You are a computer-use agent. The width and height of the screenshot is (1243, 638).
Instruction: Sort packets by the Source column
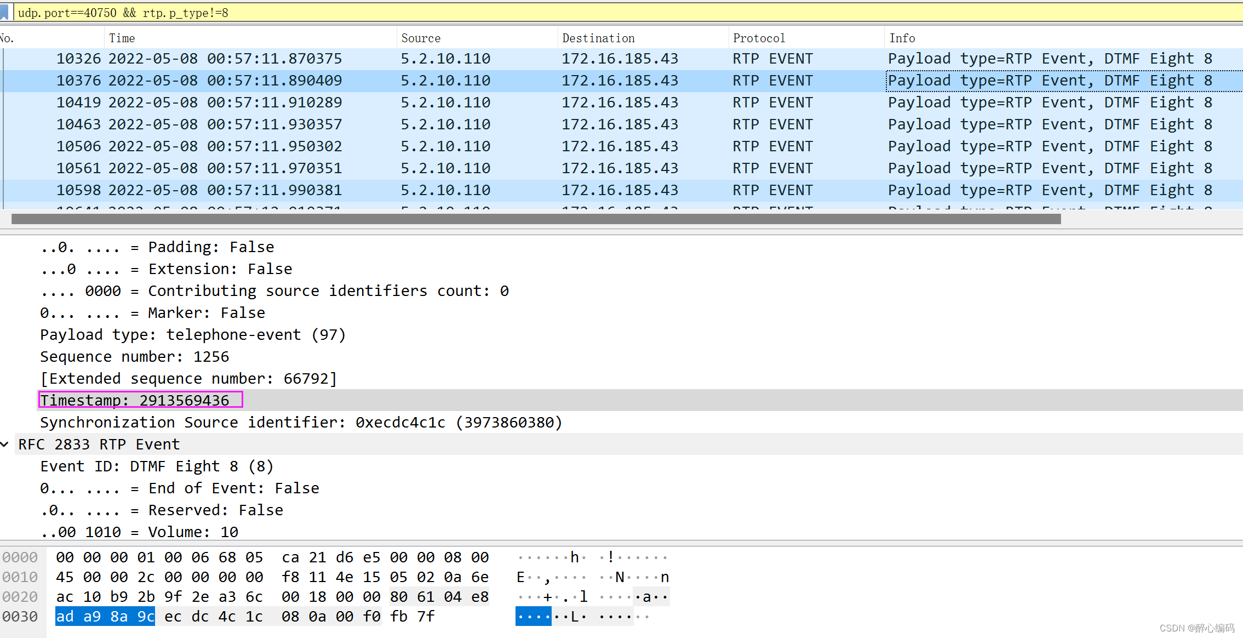[421, 37]
